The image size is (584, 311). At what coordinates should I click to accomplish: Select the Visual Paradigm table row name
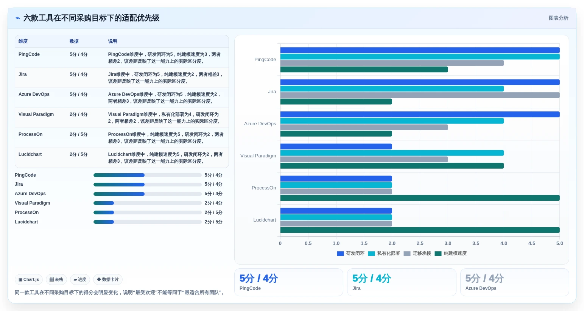[36, 114]
